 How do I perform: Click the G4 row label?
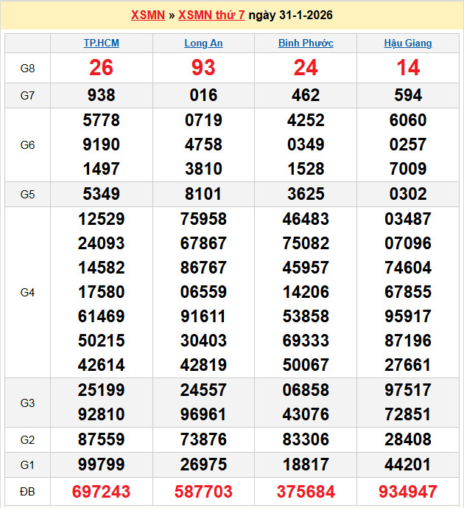(x=27, y=293)
